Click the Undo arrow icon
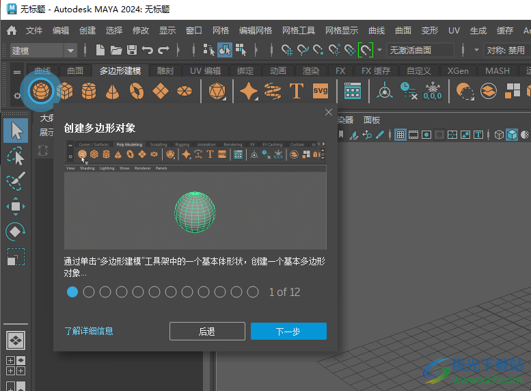Screen dimensions: 531x391 point(148,50)
